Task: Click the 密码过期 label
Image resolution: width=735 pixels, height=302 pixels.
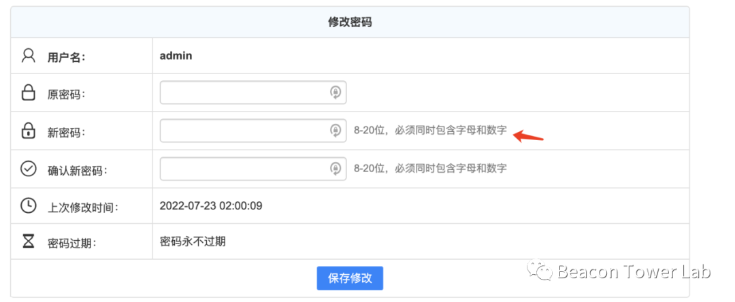Action: [71, 244]
